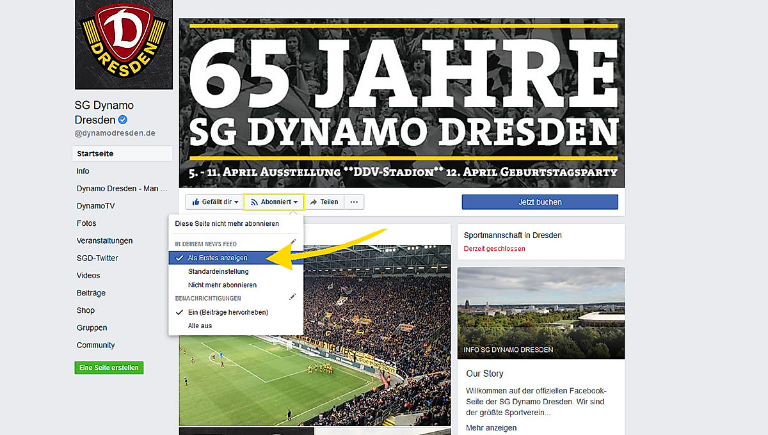
Task: Click the thumbs-up Gefällt dir button
Action: pos(214,202)
